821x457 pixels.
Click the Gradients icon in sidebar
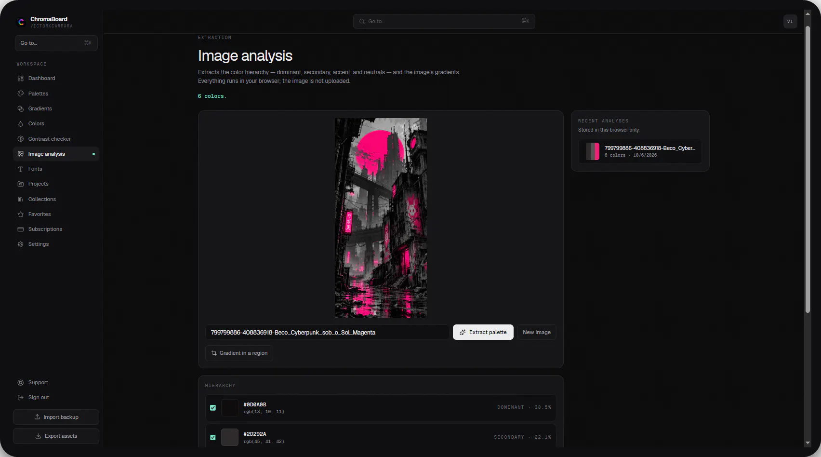click(20, 109)
